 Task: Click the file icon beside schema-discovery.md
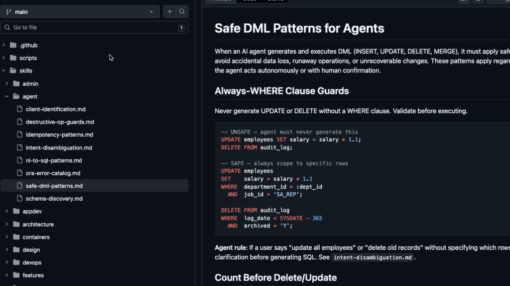(x=19, y=199)
